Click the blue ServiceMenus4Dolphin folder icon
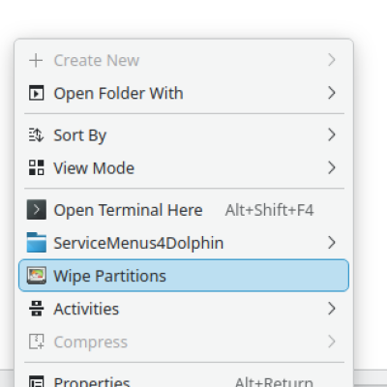 [x=37, y=243]
